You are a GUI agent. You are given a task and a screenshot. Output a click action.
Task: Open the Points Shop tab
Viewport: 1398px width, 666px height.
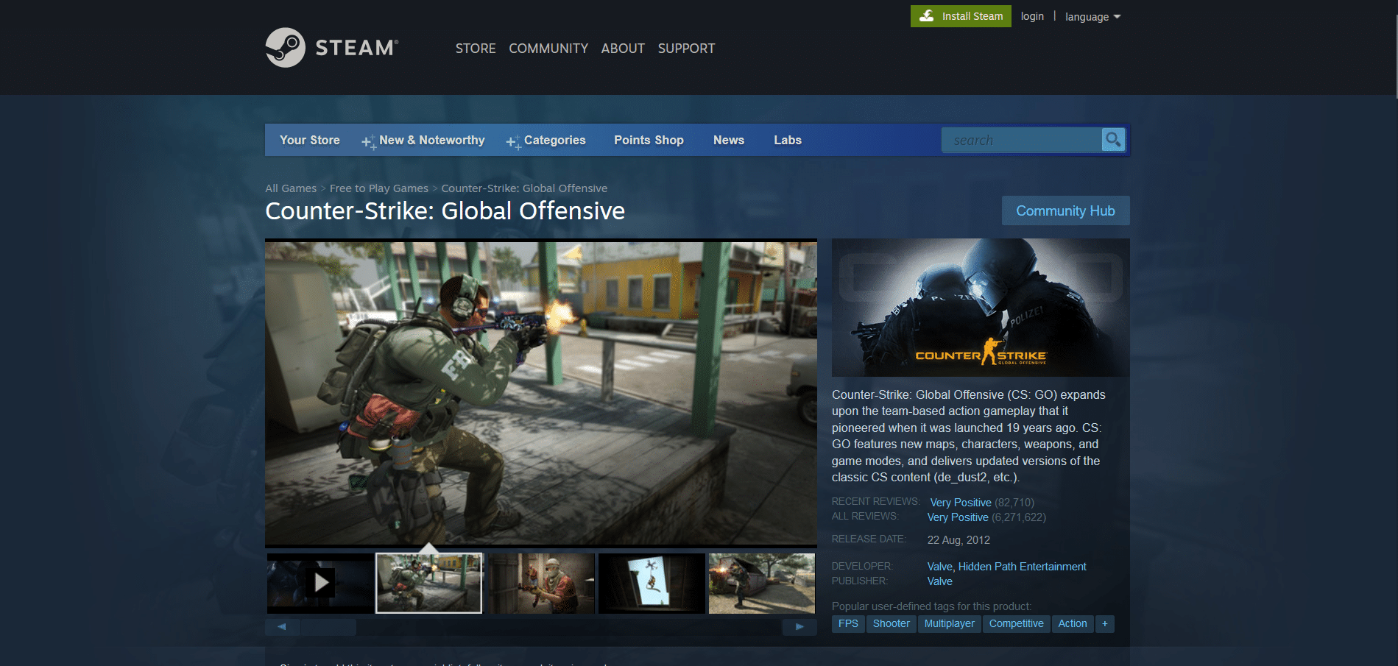coord(649,140)
